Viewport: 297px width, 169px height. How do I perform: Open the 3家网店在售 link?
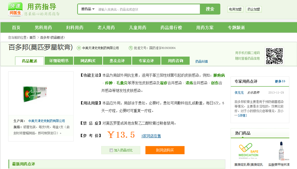tap(151, 136)
